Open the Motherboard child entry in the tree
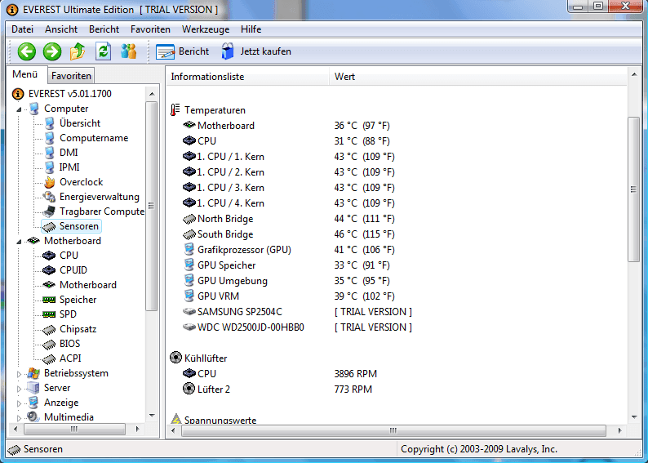Screen dimensions: 648x463 coord(88,285)
